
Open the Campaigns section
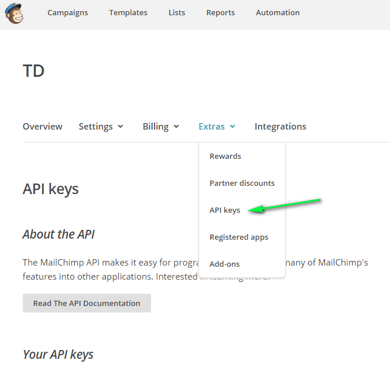68,13
